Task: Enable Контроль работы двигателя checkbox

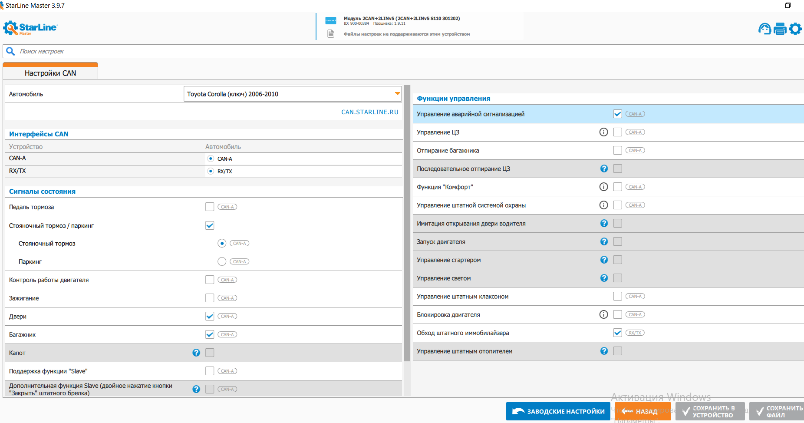Action: [x=210, y=280]
